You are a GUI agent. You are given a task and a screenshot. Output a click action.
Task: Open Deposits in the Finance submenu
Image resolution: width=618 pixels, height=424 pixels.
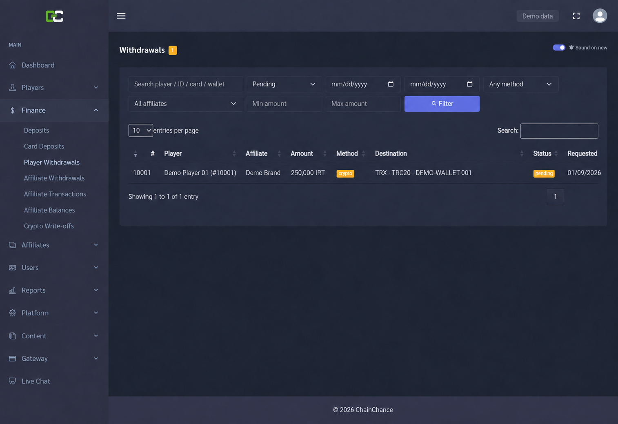36,130
